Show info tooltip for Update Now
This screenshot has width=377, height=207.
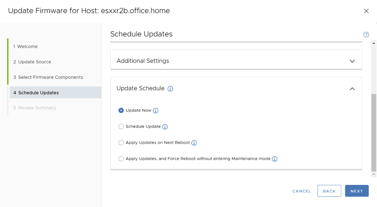pyautogui.click(x=156, y=110)
